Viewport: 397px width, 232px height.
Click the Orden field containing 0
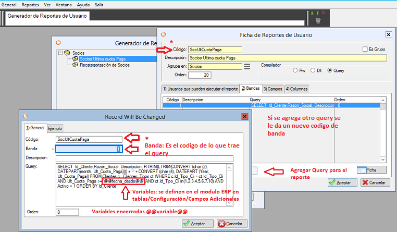click(67, 212)
